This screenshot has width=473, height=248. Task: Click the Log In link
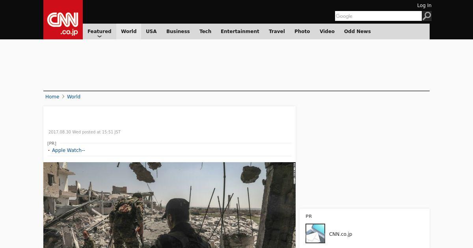424,6
